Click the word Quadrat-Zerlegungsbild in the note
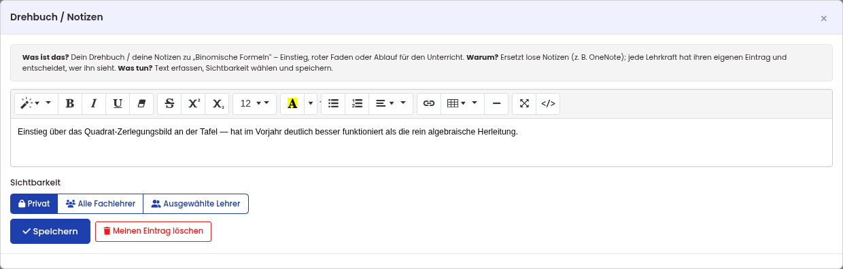The height and width of the screenshot is (269, 843). [127, 132]
